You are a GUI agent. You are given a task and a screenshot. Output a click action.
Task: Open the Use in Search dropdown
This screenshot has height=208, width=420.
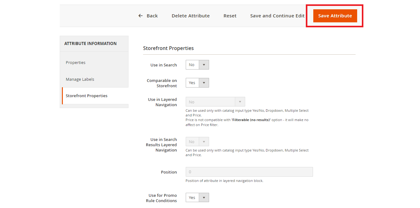197,65
